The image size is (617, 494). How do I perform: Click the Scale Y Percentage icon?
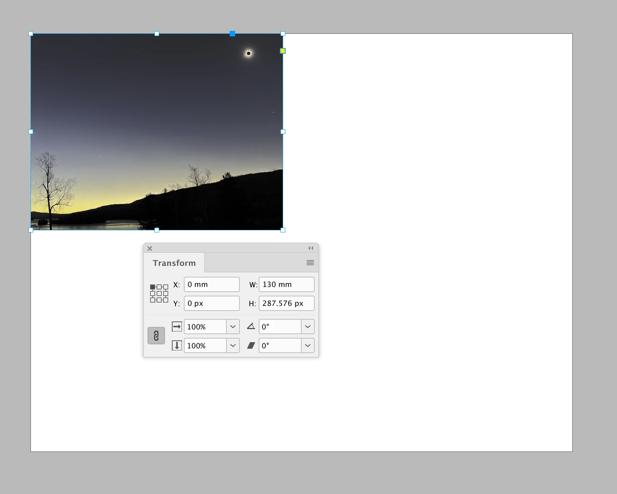pyautogui.click(x=177, y=345)
